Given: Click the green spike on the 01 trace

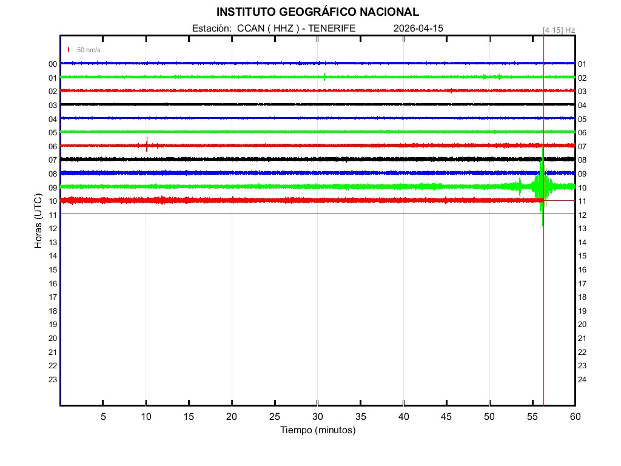Looking at the screenshot, I should (324, 77).
